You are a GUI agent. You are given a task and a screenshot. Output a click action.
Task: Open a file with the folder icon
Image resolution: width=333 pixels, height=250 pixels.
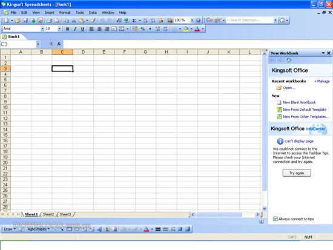18,21
